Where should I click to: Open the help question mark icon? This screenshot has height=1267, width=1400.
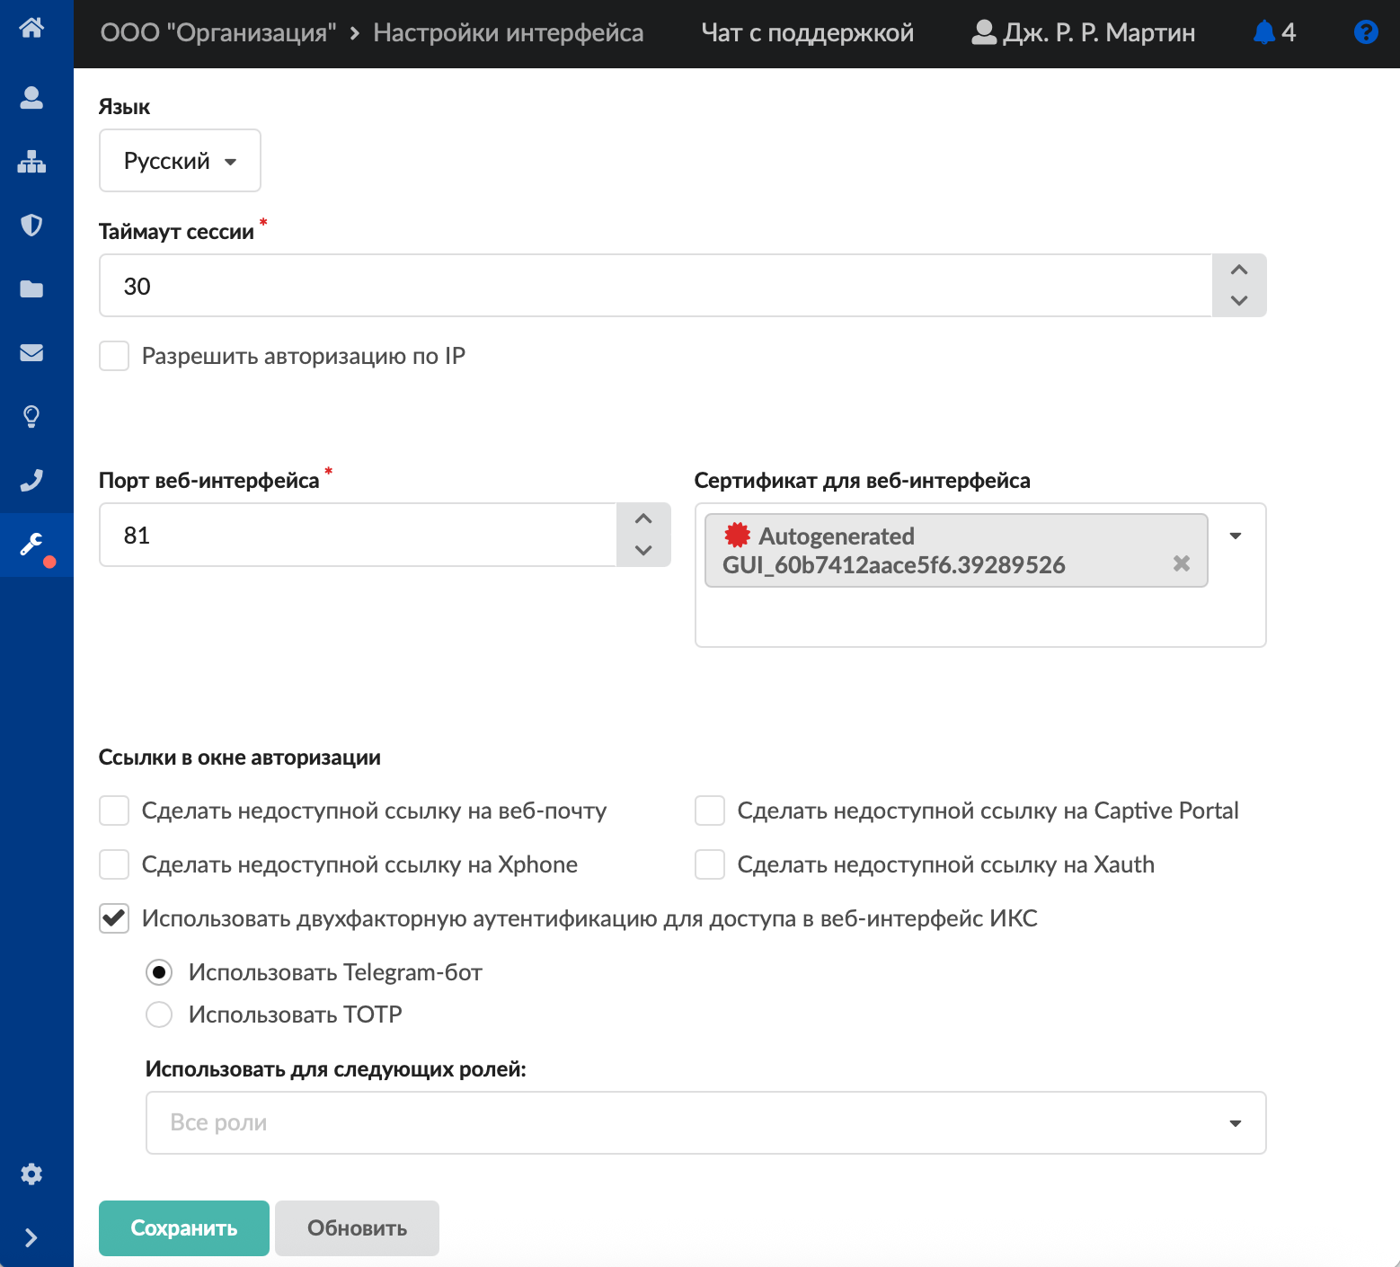tap(1365, 32)
